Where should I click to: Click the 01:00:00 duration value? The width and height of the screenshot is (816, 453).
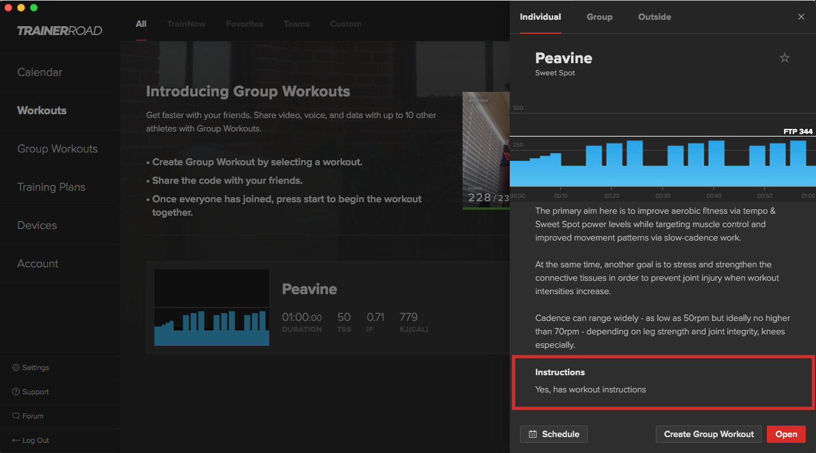pyautogui.click(x=302, y=317)
